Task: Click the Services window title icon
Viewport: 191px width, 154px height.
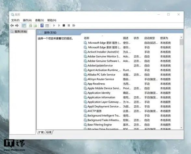Action: (12, 15)
